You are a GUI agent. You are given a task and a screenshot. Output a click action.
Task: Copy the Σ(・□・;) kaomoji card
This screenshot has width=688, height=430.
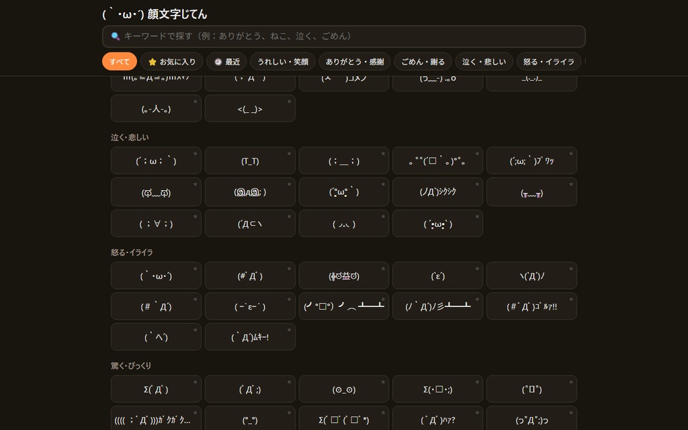[x=438, y=389]
